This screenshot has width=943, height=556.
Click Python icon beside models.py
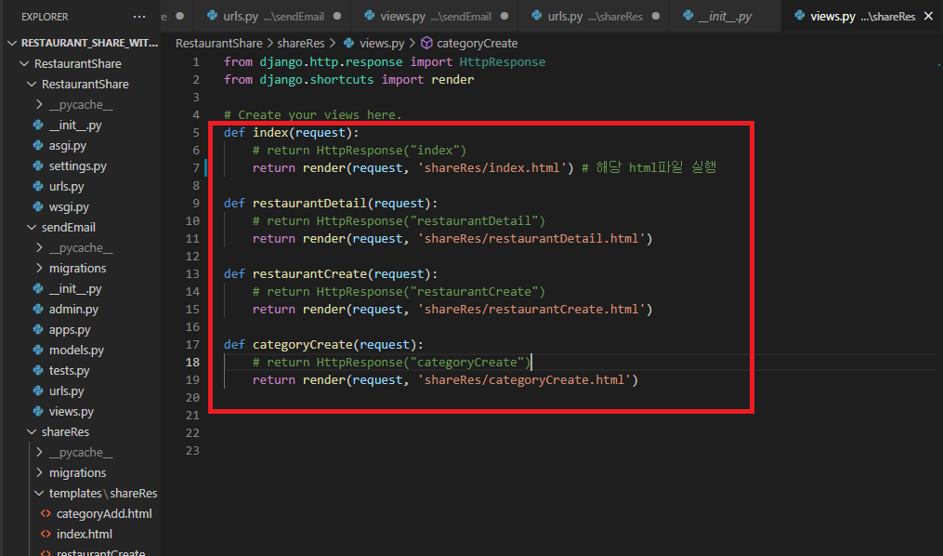point(38,351)
